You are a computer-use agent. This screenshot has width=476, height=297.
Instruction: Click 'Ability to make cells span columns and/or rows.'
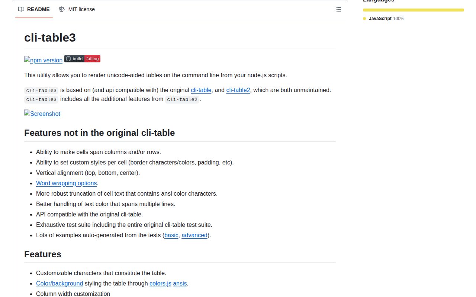(x=99, y=152)
